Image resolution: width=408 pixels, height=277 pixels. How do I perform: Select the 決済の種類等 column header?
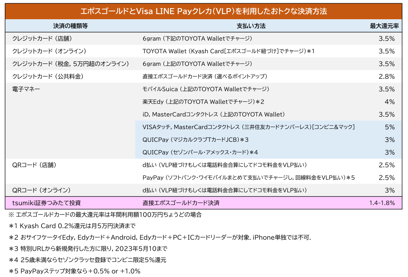70,26
